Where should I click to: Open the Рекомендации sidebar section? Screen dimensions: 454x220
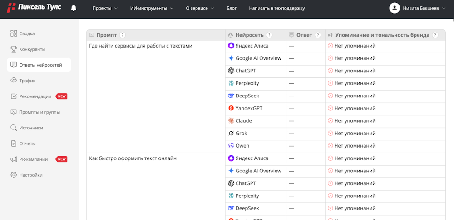click(35, 96)
